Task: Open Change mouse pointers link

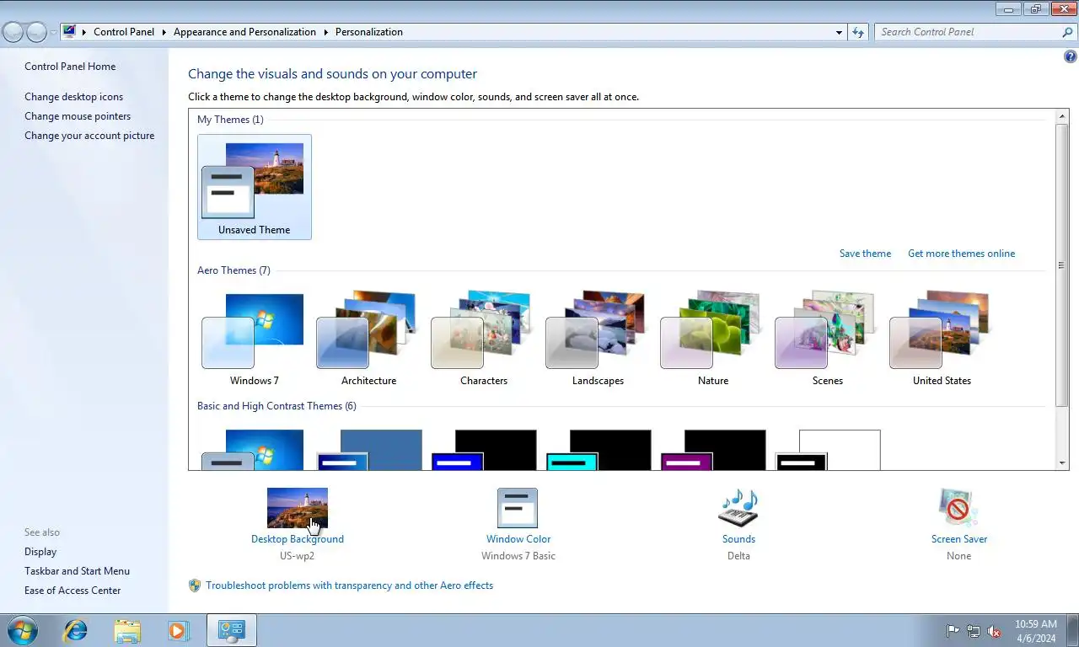Action: 78,116
